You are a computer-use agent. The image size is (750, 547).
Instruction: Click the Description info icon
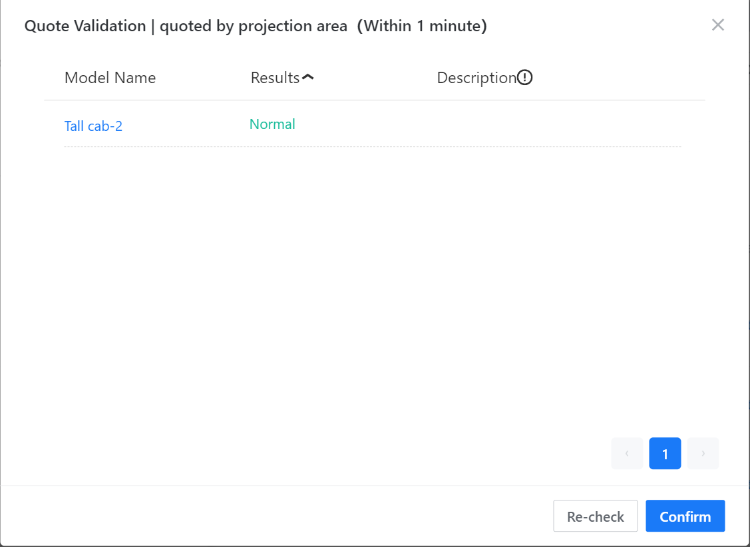pos(525,78)
